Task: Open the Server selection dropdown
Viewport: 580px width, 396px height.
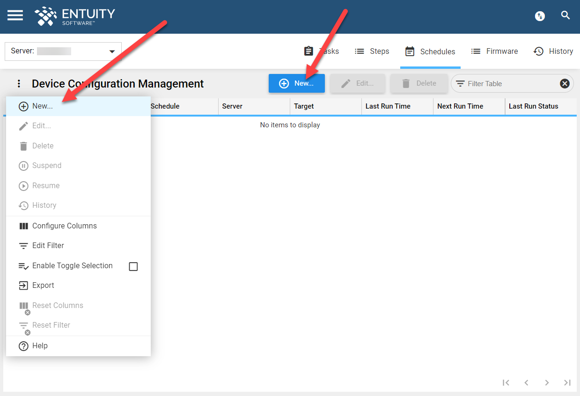Action: 111,51
